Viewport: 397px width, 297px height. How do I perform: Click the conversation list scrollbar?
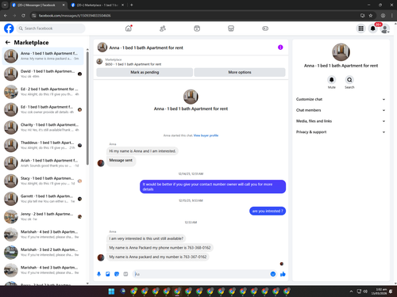point(87,109)
